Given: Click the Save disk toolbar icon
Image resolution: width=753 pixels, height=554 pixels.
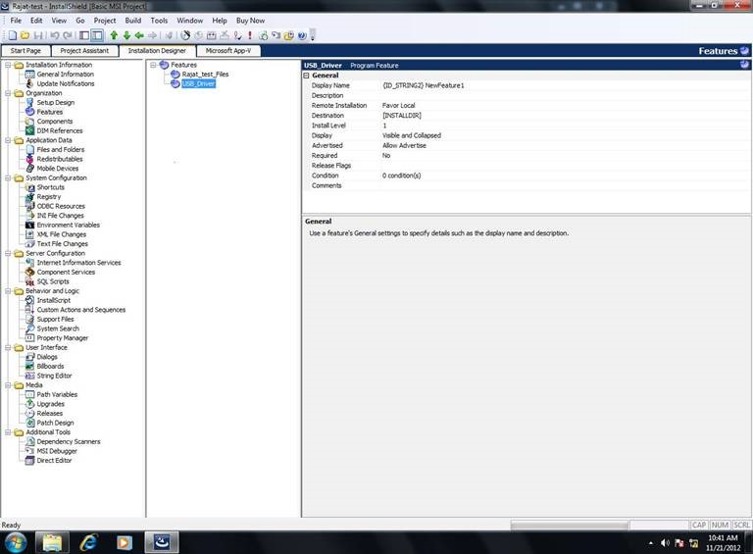Looking at the screenshot, I should click(x=38, y=35).
